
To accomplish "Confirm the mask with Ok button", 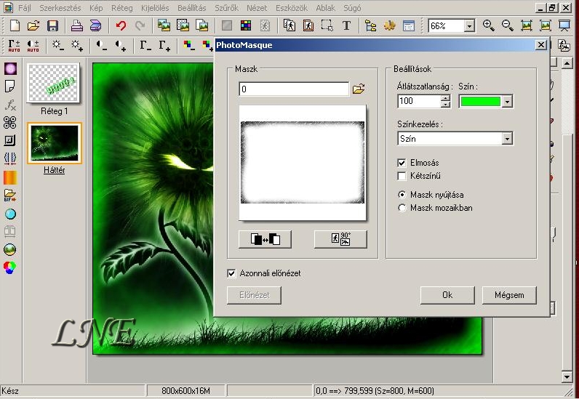I will 447,295.
